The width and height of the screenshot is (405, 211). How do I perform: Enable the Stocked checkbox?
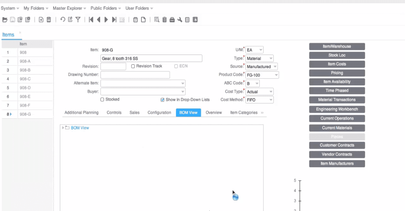[x=102, y=99]
